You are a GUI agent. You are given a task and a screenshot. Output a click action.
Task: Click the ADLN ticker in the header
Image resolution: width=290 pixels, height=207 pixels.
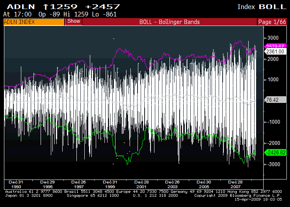pos(21,7)
